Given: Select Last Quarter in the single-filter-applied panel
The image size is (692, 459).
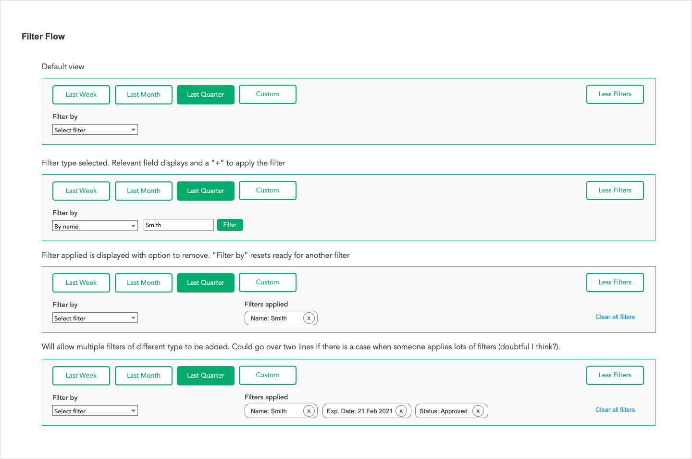Looking at the screenshot, I should pos(206,283).
